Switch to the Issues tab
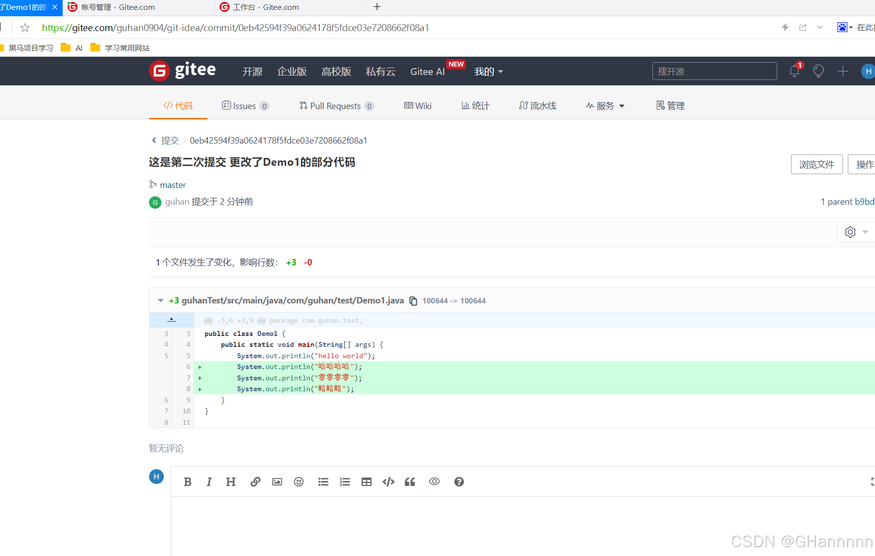 point(244,106)
